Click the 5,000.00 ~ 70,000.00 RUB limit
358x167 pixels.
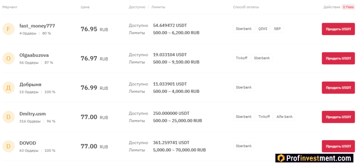point(179,150)
